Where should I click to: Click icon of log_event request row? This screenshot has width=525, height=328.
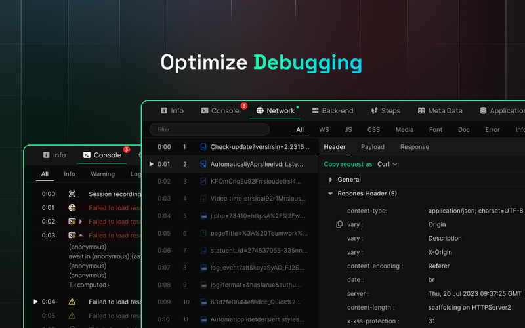(203, 268)
